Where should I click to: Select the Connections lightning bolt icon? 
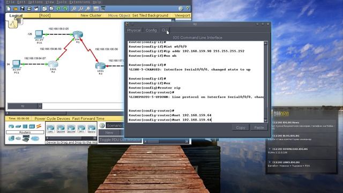39,126
